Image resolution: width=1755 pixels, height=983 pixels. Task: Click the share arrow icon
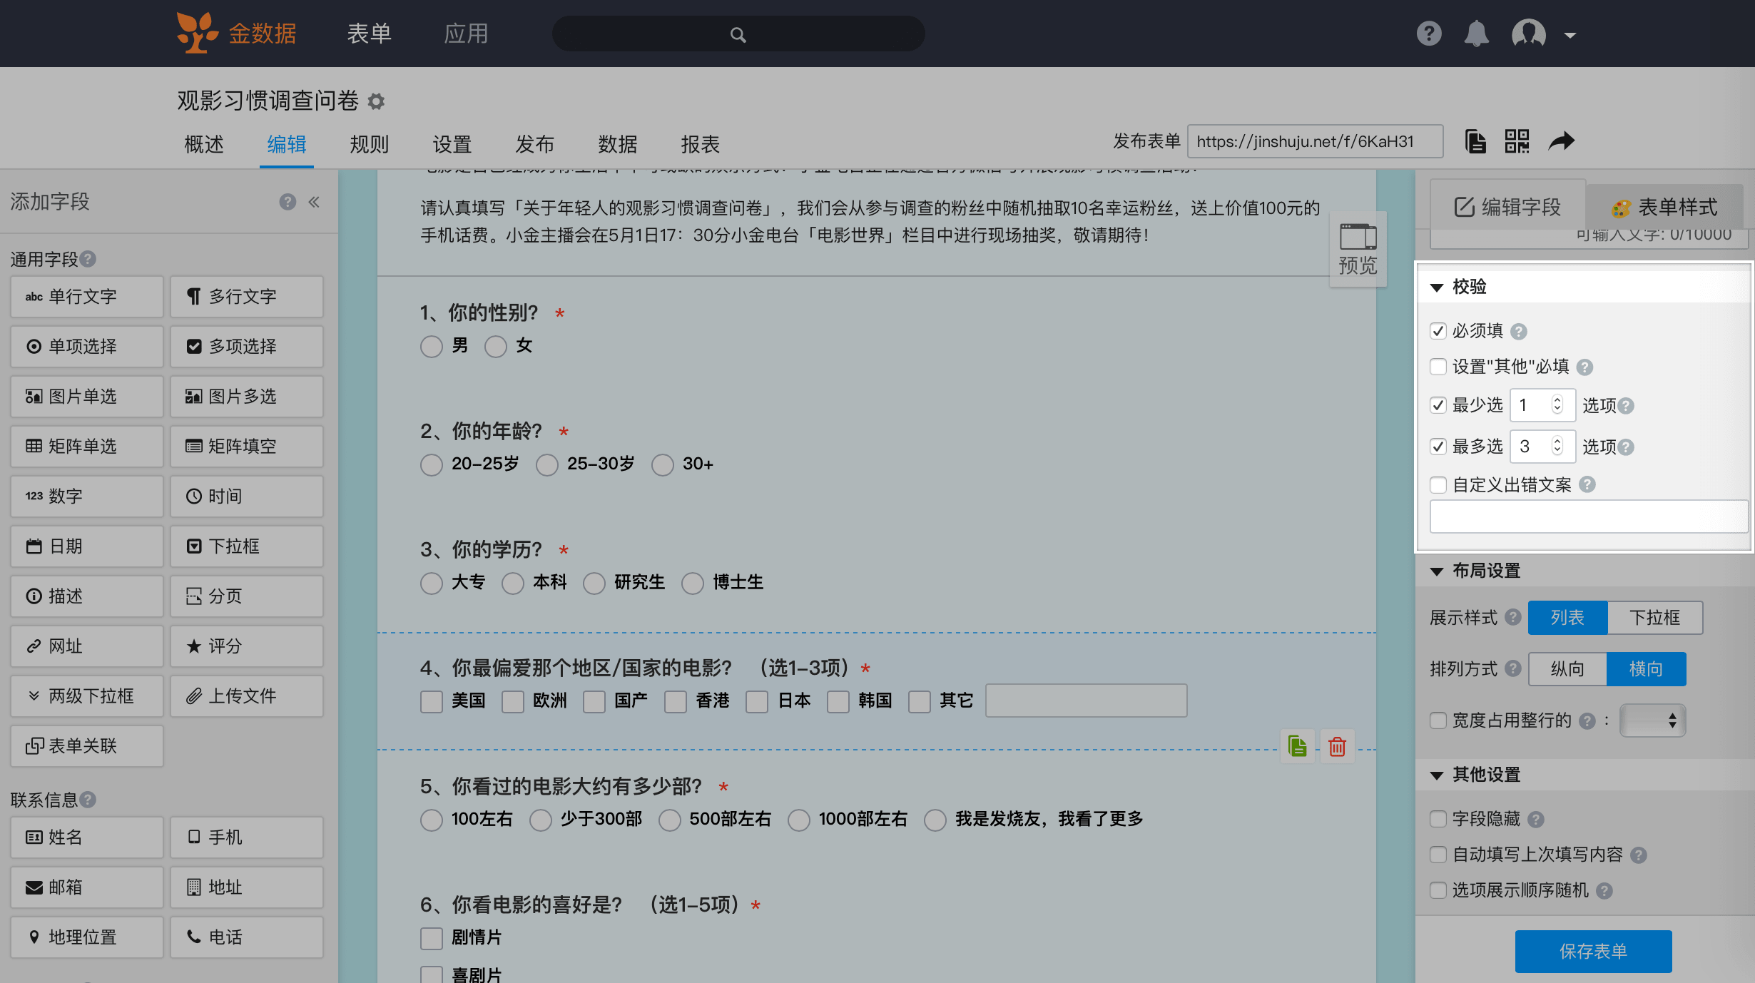click(1561, 141)
